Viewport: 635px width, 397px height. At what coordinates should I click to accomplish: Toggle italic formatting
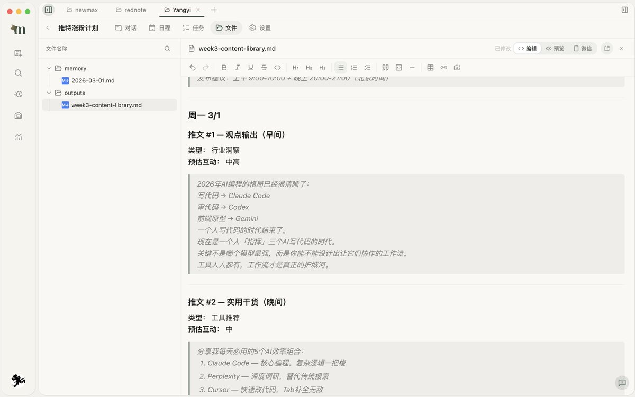[237, 68]
